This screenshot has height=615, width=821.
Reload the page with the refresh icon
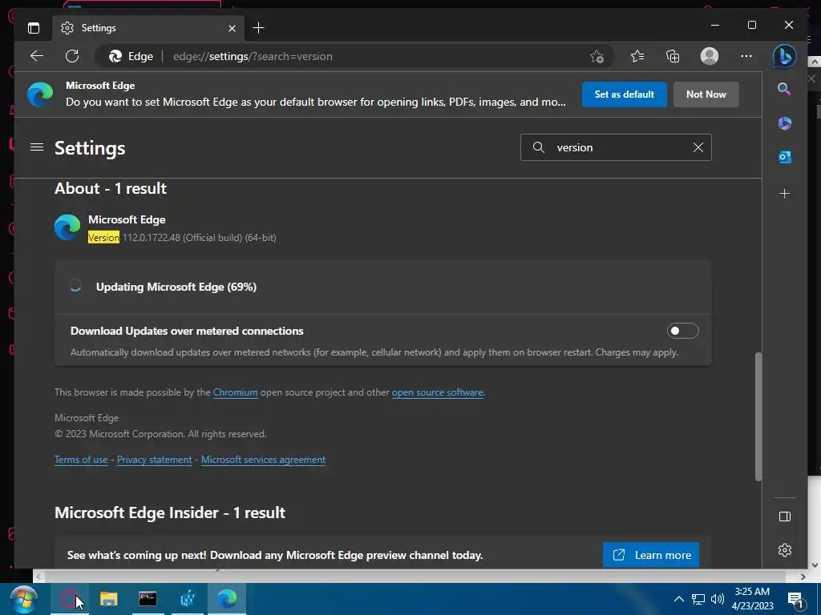pyautogui.click(x=72, y=56)
